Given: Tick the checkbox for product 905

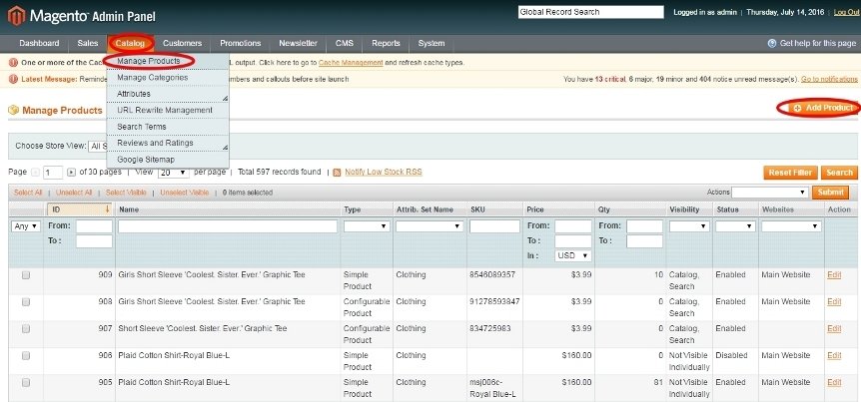Looking at the screenshot, I should pos(26,383).
